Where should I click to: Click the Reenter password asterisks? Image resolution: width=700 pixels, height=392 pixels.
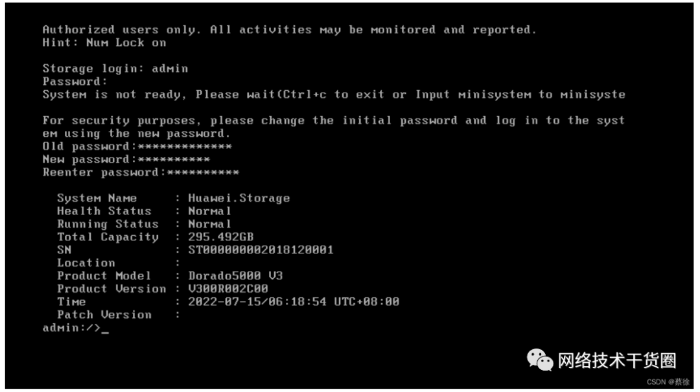click(x=203, y=172)
